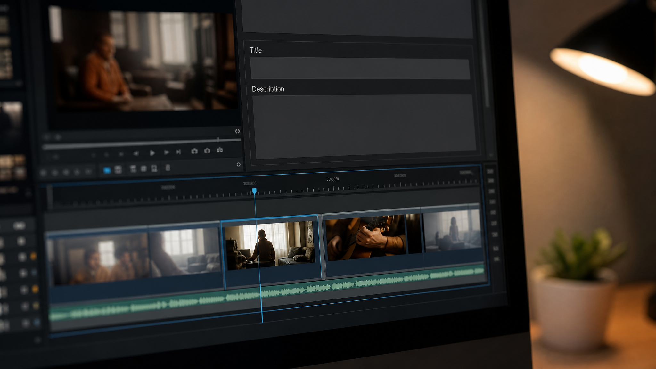Select the grid view icon beside blue button

118,169
